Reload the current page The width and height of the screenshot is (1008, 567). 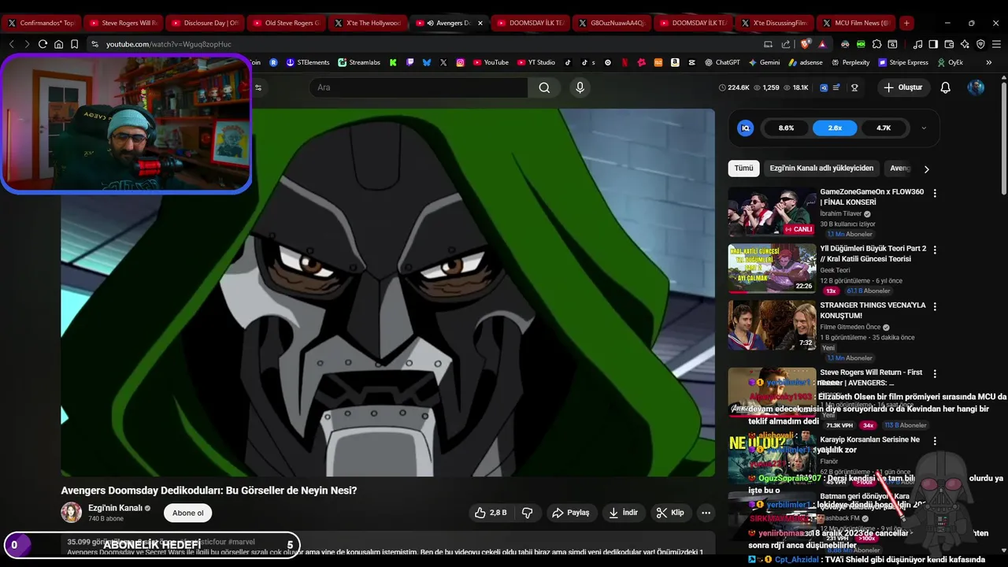click(43, 44)
